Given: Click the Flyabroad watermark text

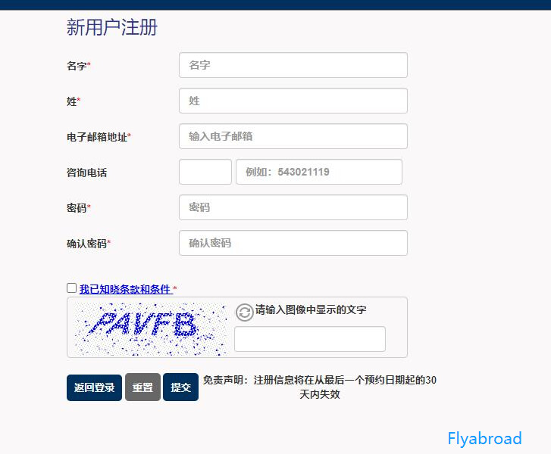Looking at the screenshot, I should tap(484, 439).
